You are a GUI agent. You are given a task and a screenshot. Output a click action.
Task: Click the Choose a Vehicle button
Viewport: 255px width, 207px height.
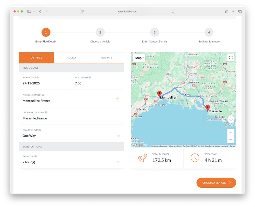click(216, 182)
